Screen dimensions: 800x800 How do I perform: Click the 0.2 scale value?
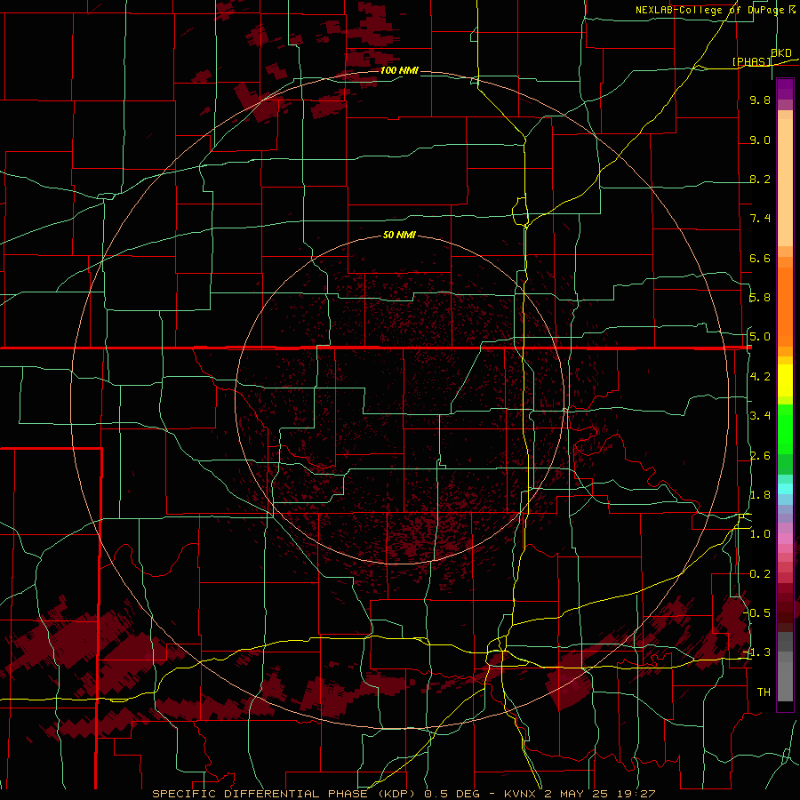coord(760,574)
